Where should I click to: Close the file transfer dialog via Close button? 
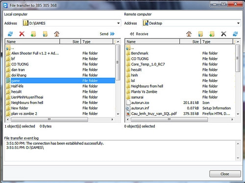(225, 174)
